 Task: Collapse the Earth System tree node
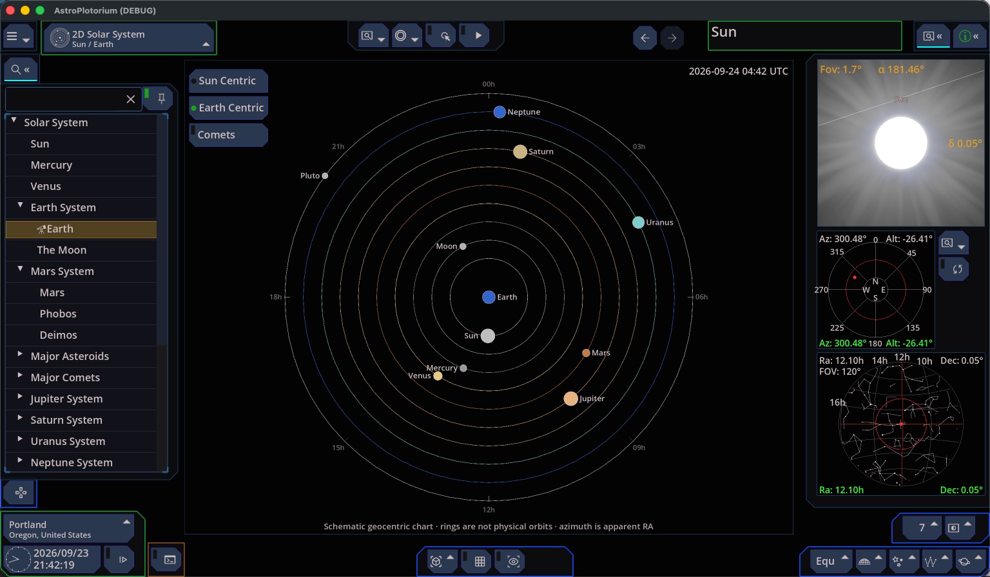click(20, 206)
